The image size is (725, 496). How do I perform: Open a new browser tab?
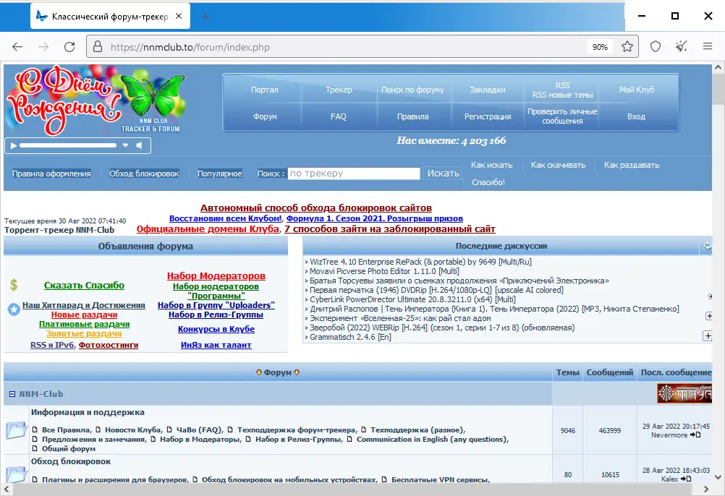(205, 17)
